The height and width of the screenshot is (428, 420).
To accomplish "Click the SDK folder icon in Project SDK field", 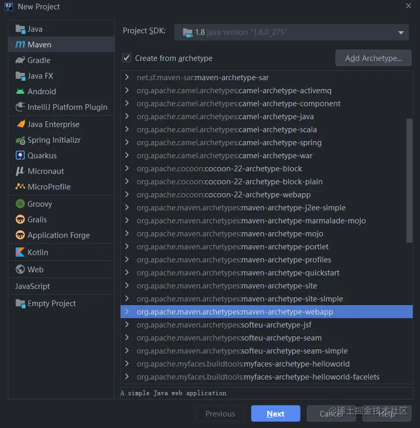I will point(188,32).
